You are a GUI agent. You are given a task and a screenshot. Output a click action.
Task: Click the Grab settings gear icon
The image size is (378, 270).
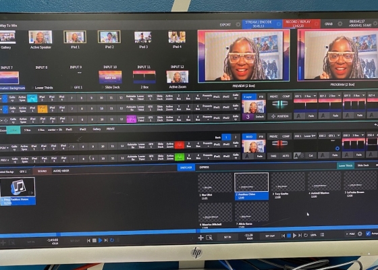pyautogui.click(x=340, y=24)
